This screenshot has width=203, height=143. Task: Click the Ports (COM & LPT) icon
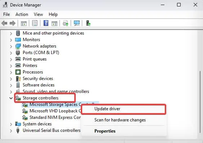(18, 53)
